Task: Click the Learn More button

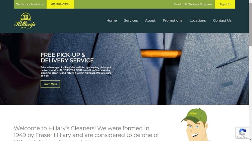Action: 50,84
